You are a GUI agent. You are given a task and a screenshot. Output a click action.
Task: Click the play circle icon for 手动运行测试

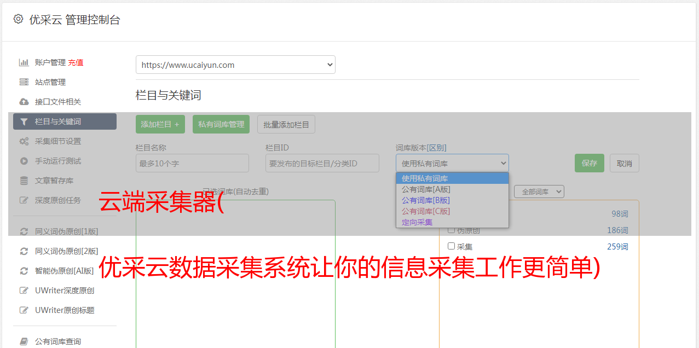coord(24,161)
